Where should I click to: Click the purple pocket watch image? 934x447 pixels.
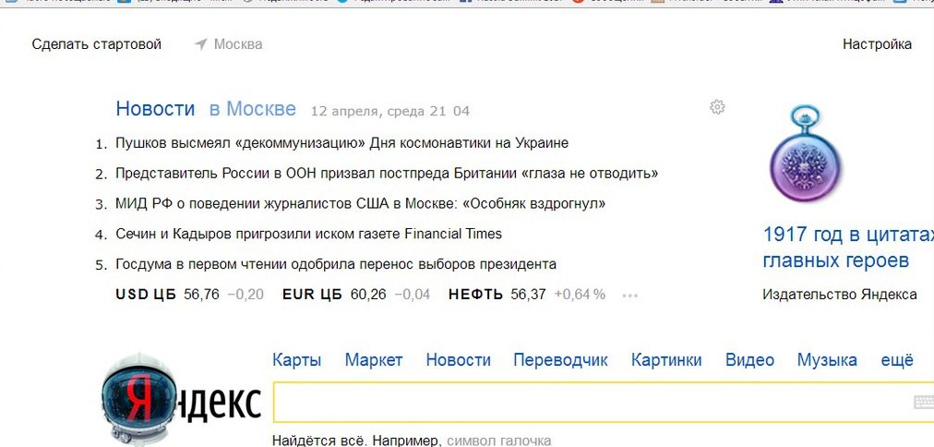805,152
